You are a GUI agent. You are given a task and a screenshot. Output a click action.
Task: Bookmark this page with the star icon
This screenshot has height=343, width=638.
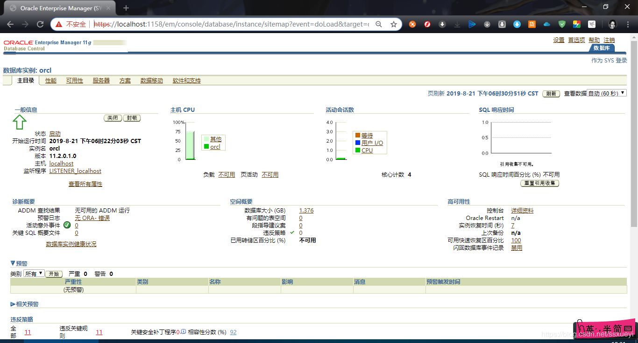point(394,24)
